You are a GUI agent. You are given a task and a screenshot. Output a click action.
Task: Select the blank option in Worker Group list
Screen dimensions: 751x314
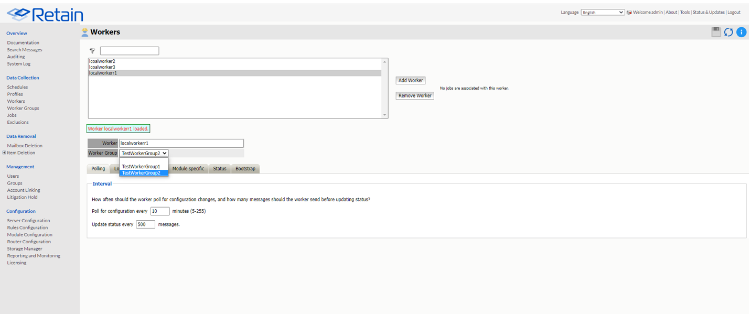(144, 161)
